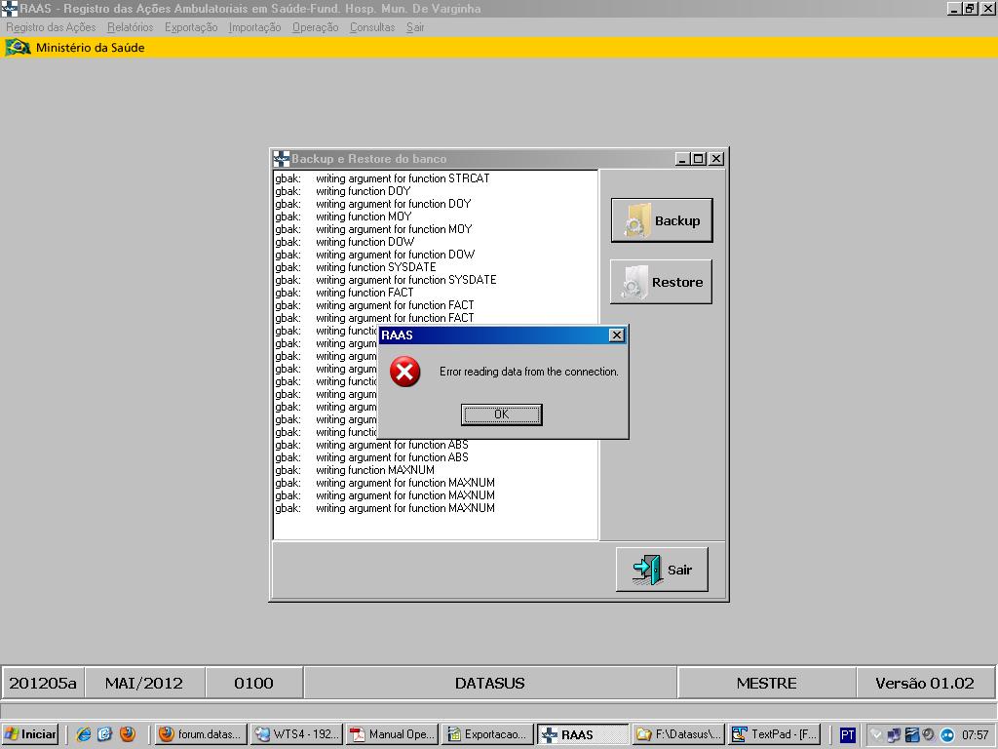Switch to the TextPad taskbar window
The image size is (998, 749).
tap(776, 734)
